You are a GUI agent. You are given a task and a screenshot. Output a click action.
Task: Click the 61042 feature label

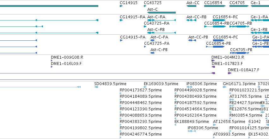(254, 122)
